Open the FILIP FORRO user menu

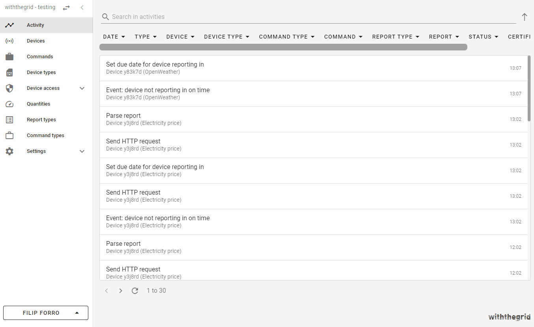tap(46, 313)
